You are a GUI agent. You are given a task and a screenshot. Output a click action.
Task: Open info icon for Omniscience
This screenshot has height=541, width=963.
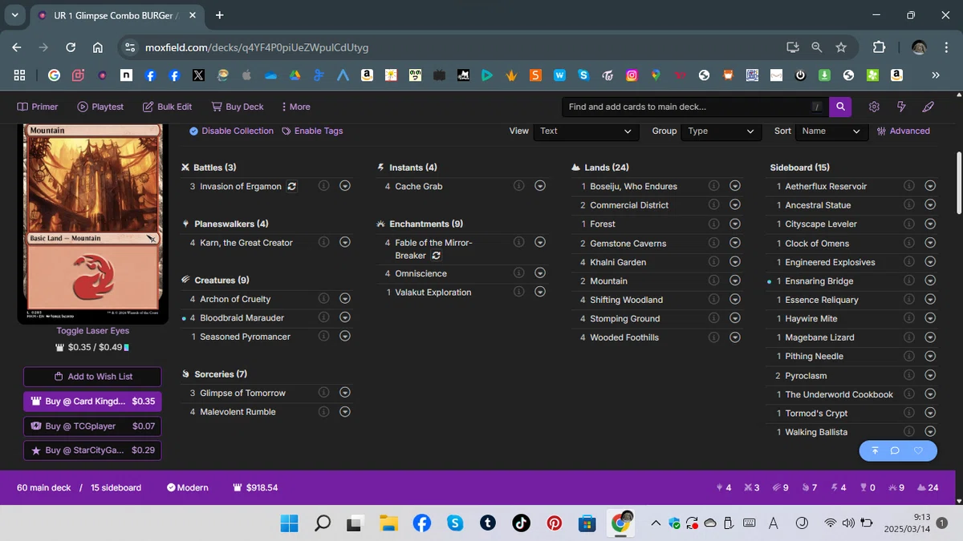pos(518,273)
